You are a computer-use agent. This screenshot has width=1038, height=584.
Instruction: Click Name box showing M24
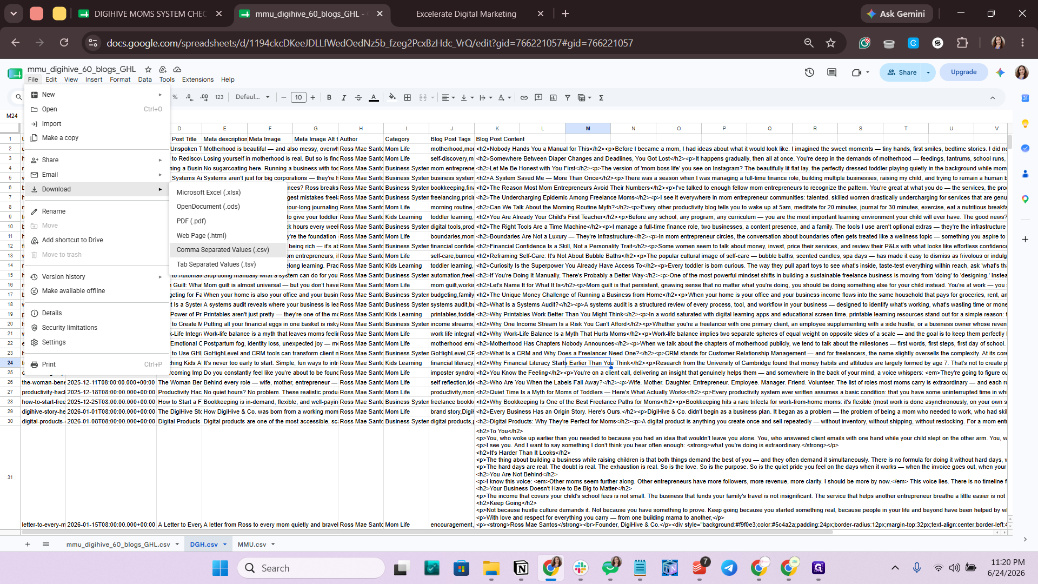12,116
